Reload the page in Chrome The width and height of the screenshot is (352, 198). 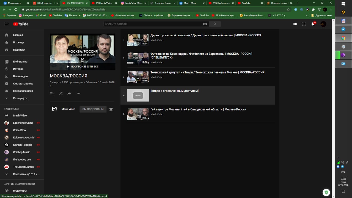16,9
